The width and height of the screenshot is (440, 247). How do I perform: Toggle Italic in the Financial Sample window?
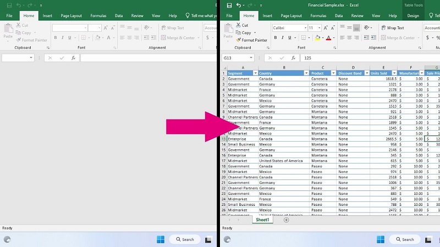pyautogui.click(x=283, y=38)
